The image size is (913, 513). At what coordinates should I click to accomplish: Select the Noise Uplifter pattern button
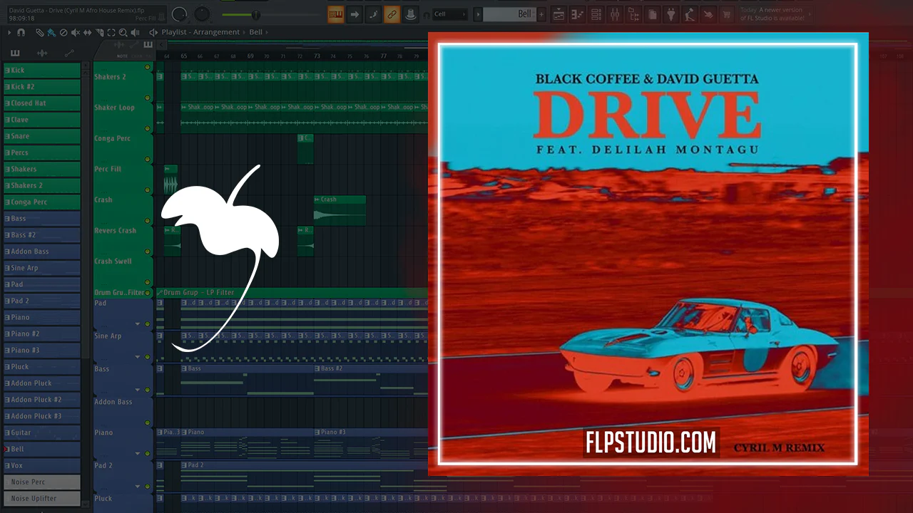click(x=41, y=499)
